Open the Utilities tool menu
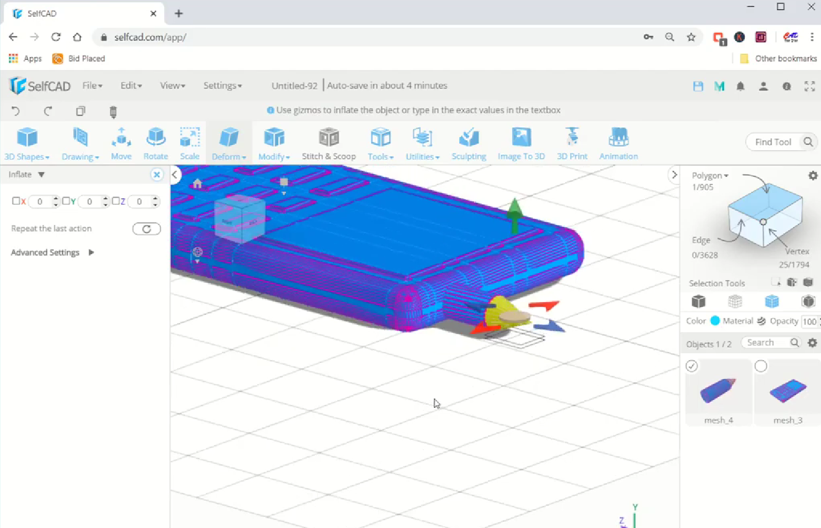The width and height of the screenshot is (821, 528). (x=422, y=144)
